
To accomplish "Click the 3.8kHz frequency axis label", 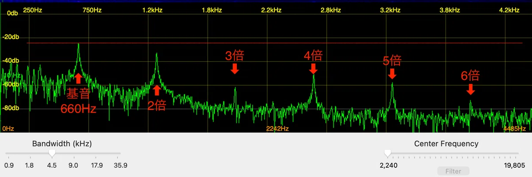I will tap(450, 10).
